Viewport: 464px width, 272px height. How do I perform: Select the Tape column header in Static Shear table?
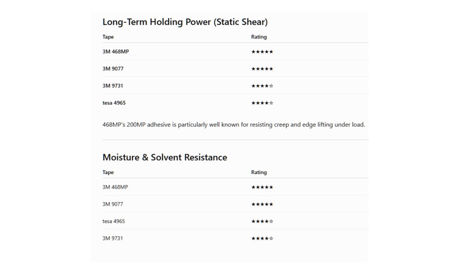point(108,37)
